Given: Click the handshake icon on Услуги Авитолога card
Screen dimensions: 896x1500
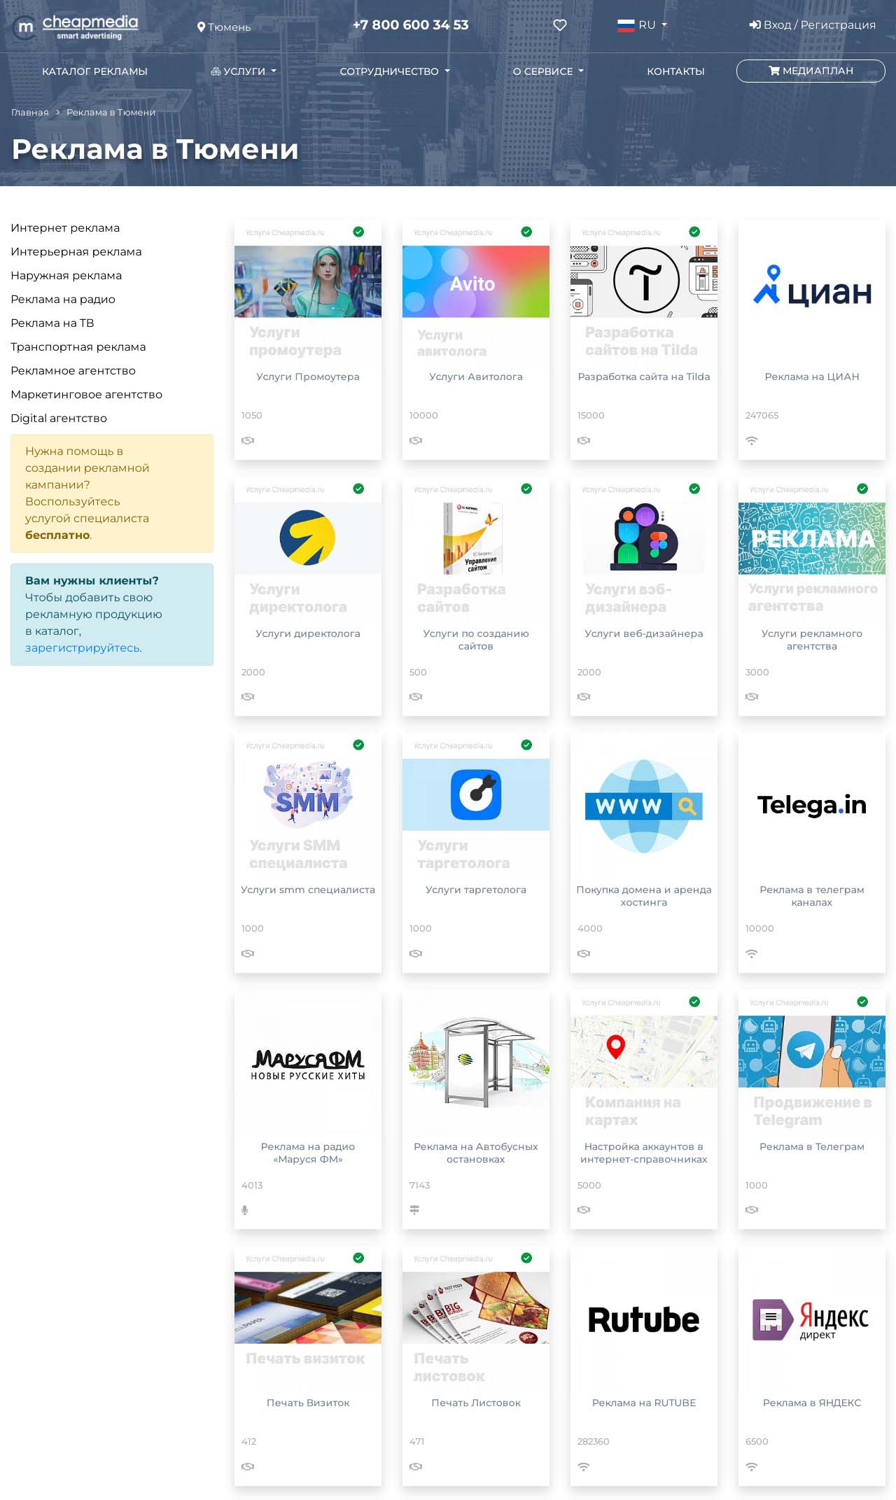Looking at the screenshot, I should (x=416, y=440).
